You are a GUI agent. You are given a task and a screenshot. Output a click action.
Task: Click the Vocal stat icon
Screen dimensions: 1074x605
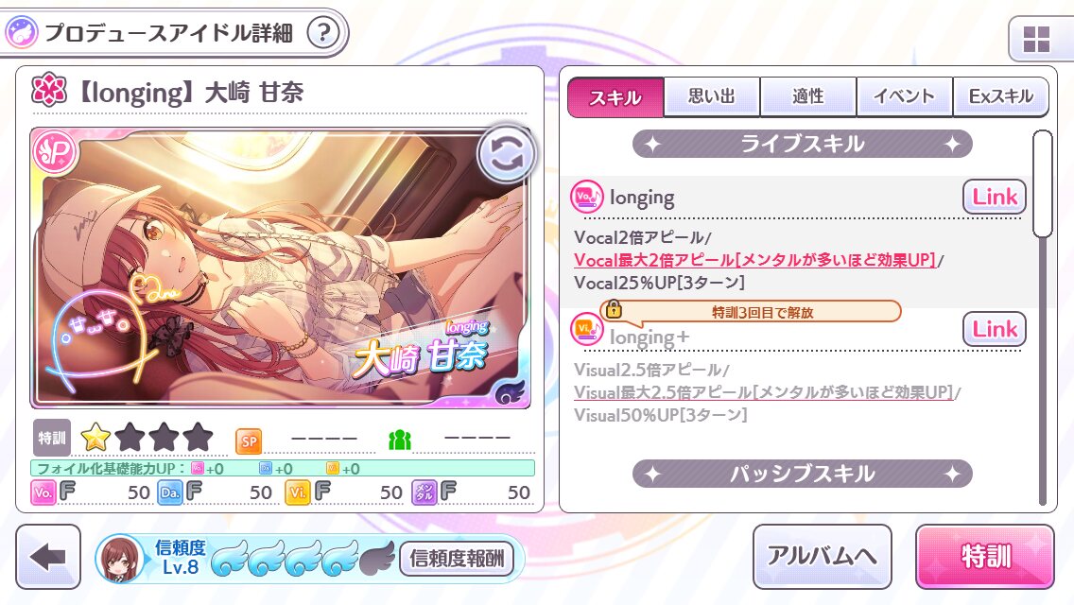(43, 492)
